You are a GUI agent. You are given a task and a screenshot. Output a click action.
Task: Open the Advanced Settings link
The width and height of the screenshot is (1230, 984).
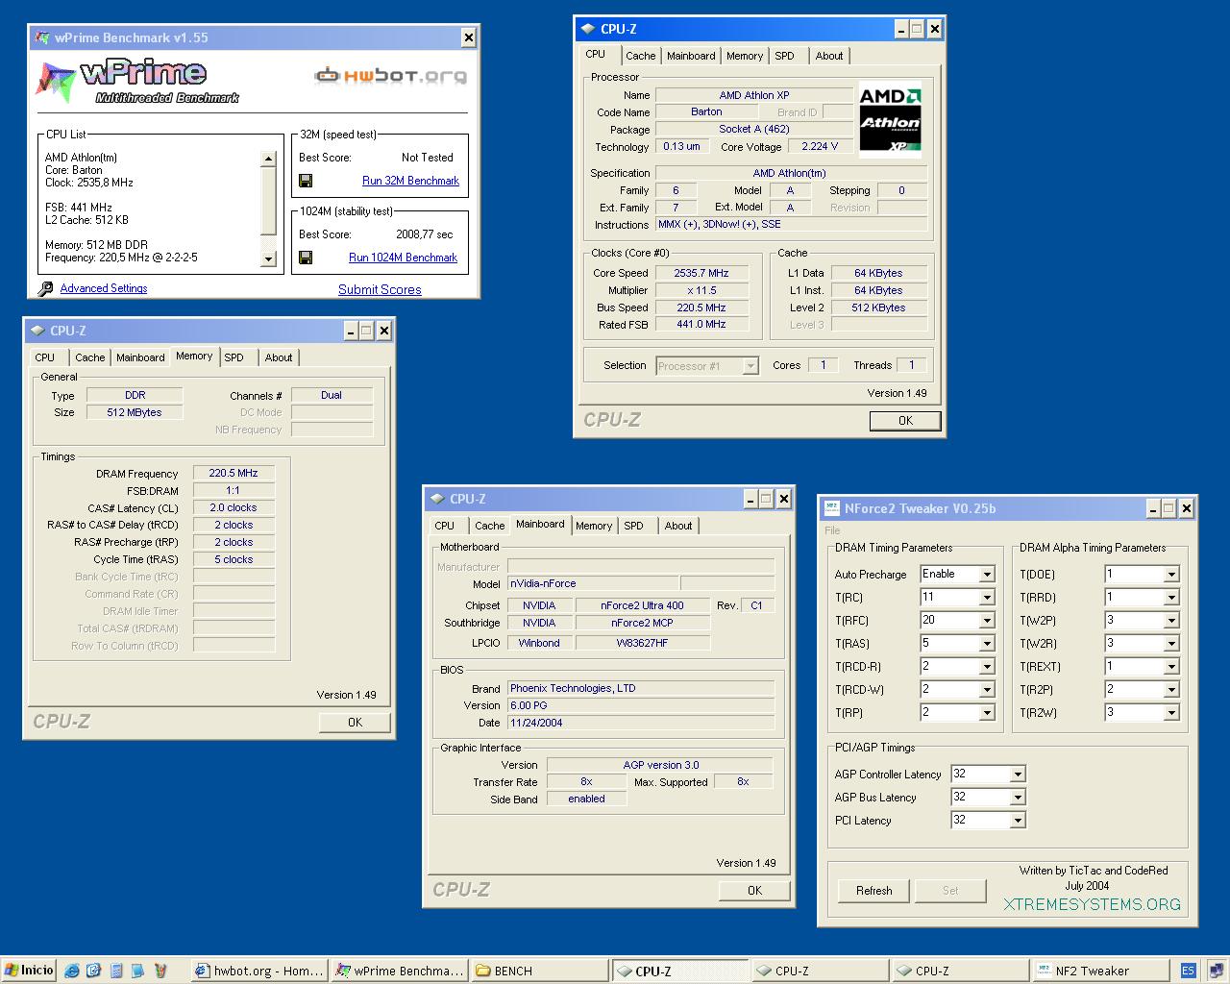[x=104, y=288]
